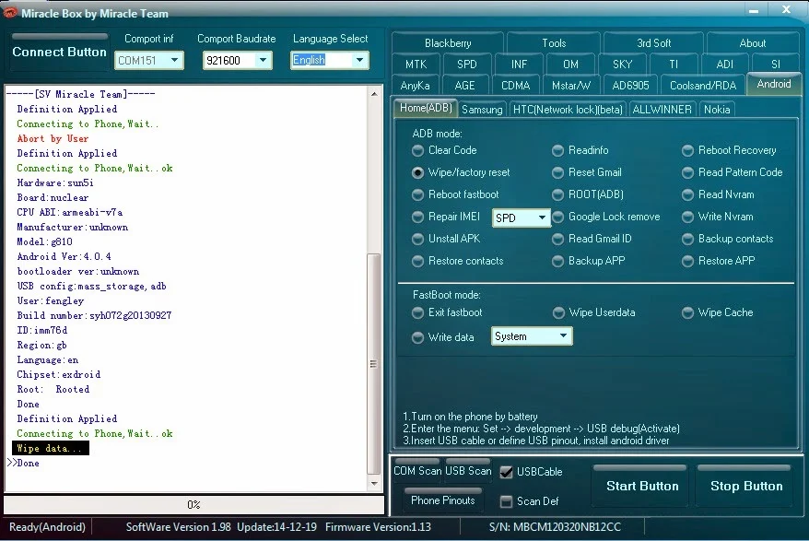Open the Samsung sub-tab
The image size is (809, 541).
[x=482, y=110]
